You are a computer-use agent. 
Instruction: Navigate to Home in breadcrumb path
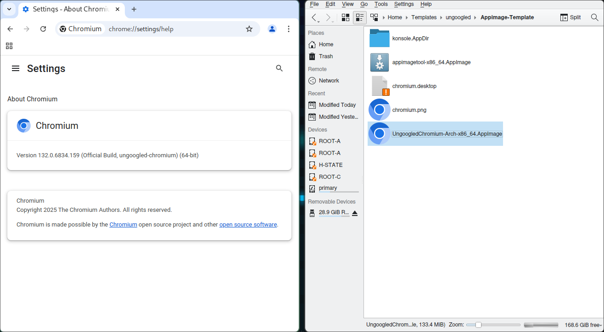[395, 17]
